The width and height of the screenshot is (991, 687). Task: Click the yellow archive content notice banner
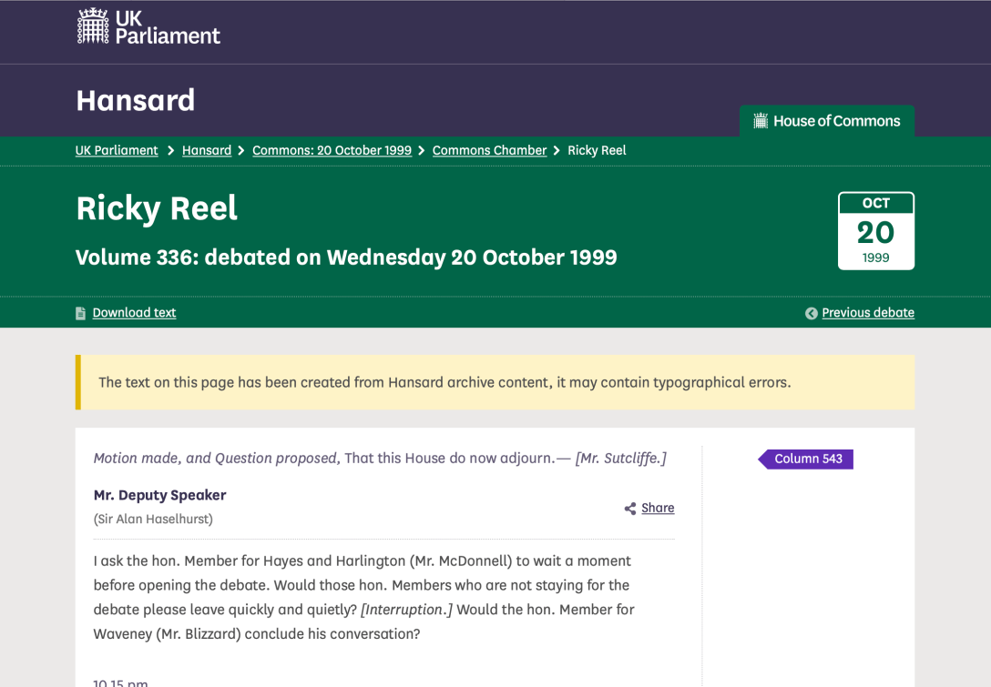(495, 382)
